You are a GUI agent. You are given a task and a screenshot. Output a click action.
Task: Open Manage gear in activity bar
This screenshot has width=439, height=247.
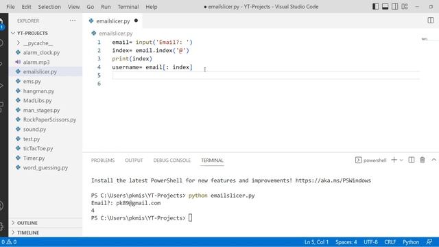pyautogui.click(x=1, y=226)
